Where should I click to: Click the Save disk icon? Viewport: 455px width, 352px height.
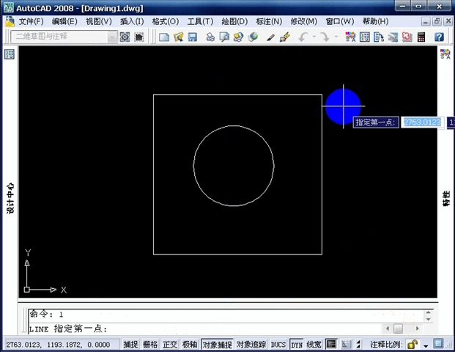point(193,37)
